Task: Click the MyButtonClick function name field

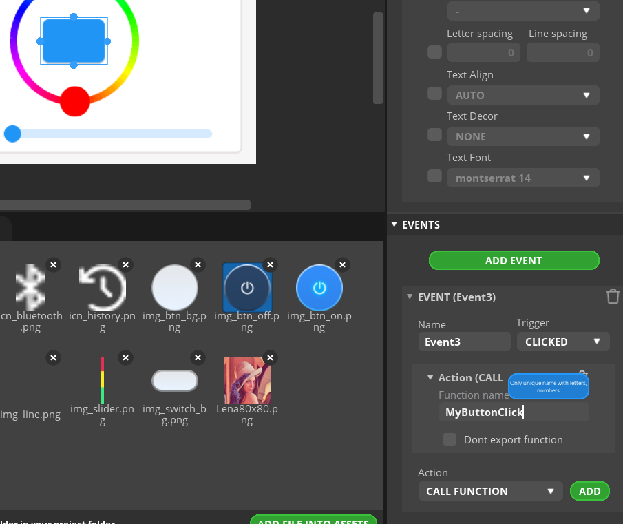Action: tap(514, 412)
